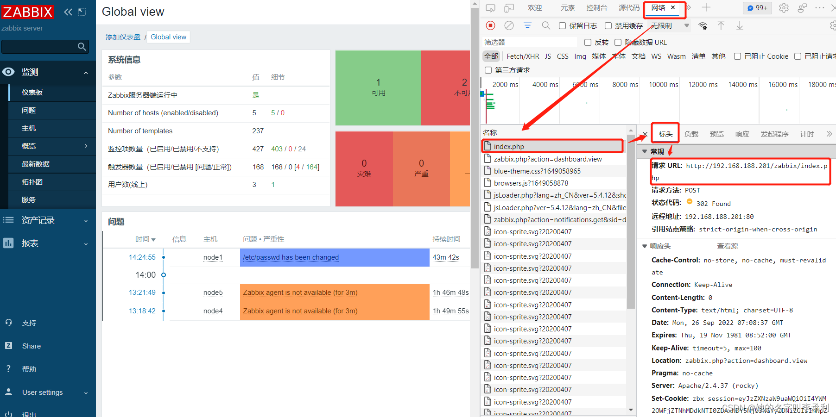Open the Global view breadcrumb link
The width and height of the screenshot is (836, 417).
pyautogui.click(x=169, y=37)
